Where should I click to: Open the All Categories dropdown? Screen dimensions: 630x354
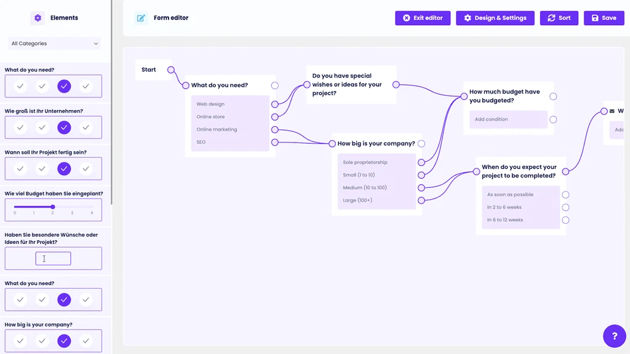click(55, 44)
